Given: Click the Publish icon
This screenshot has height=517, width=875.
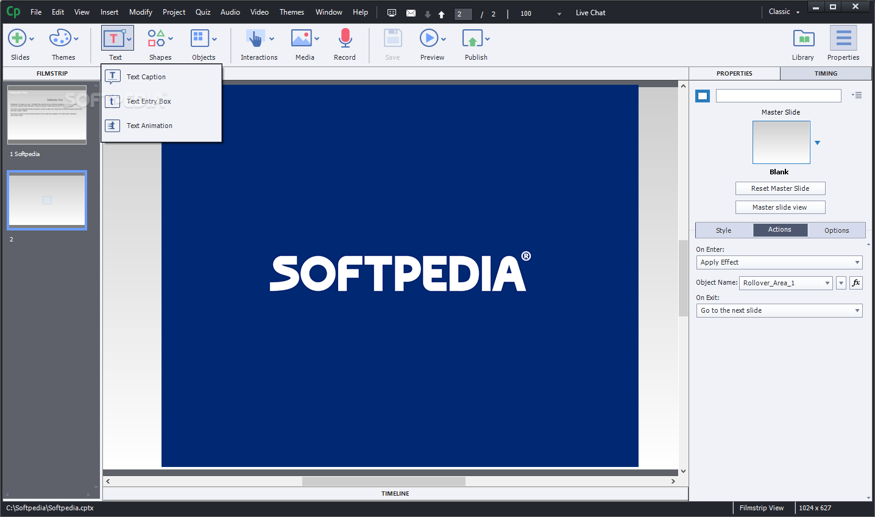Looking at the screenshot, I should tap(472, 38).
